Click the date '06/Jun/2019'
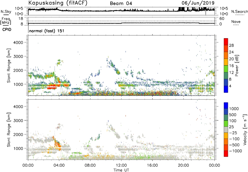This screenshot has height=172, width=248. coord(198,3)
